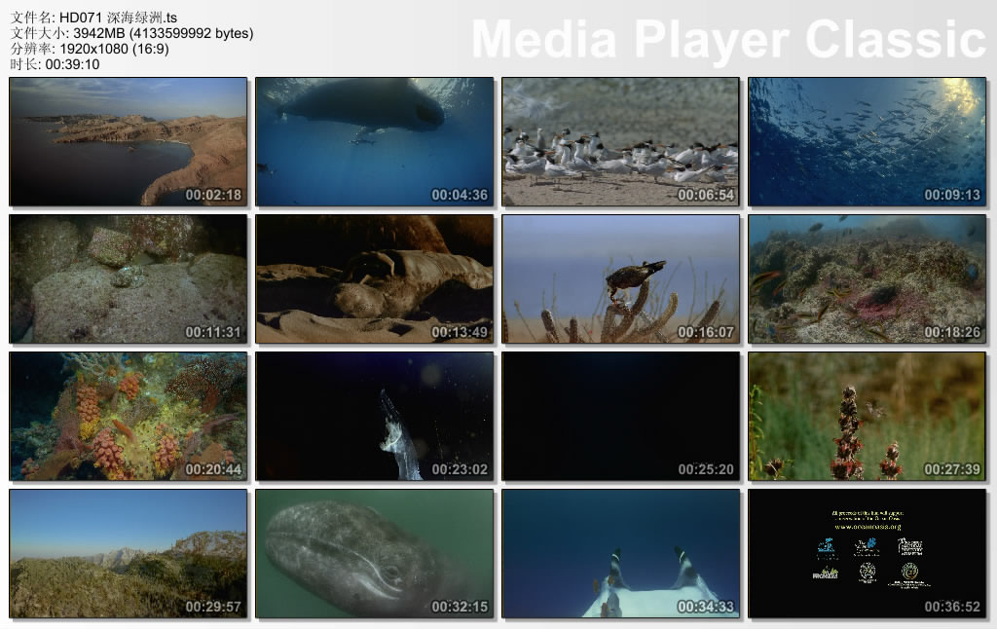
Task: Select the gray whale thumbnail at 00:32:15
Action: pyautogui.click(x=374, y=554)
